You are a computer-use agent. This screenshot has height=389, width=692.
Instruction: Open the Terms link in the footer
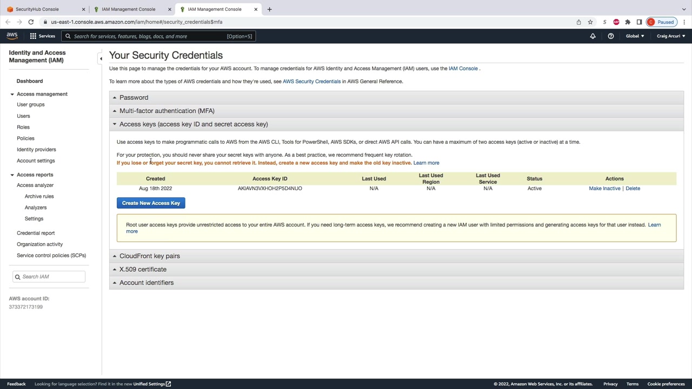[x=633, y=384]
